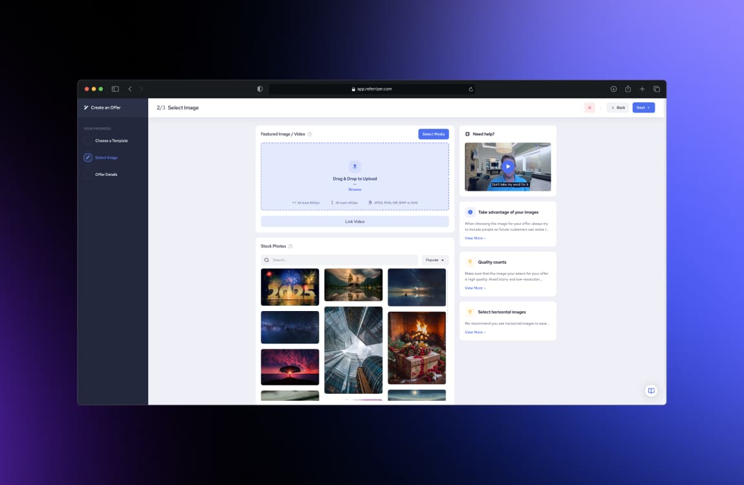Show the tab overview icon
The width and height of the screenshot is (744, 485).
[657, 89]
